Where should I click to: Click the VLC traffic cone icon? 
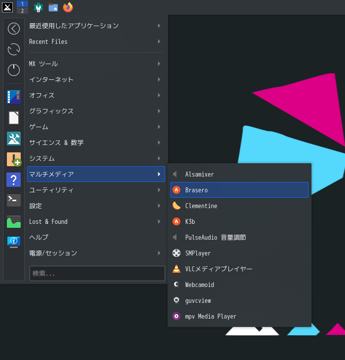176,269
